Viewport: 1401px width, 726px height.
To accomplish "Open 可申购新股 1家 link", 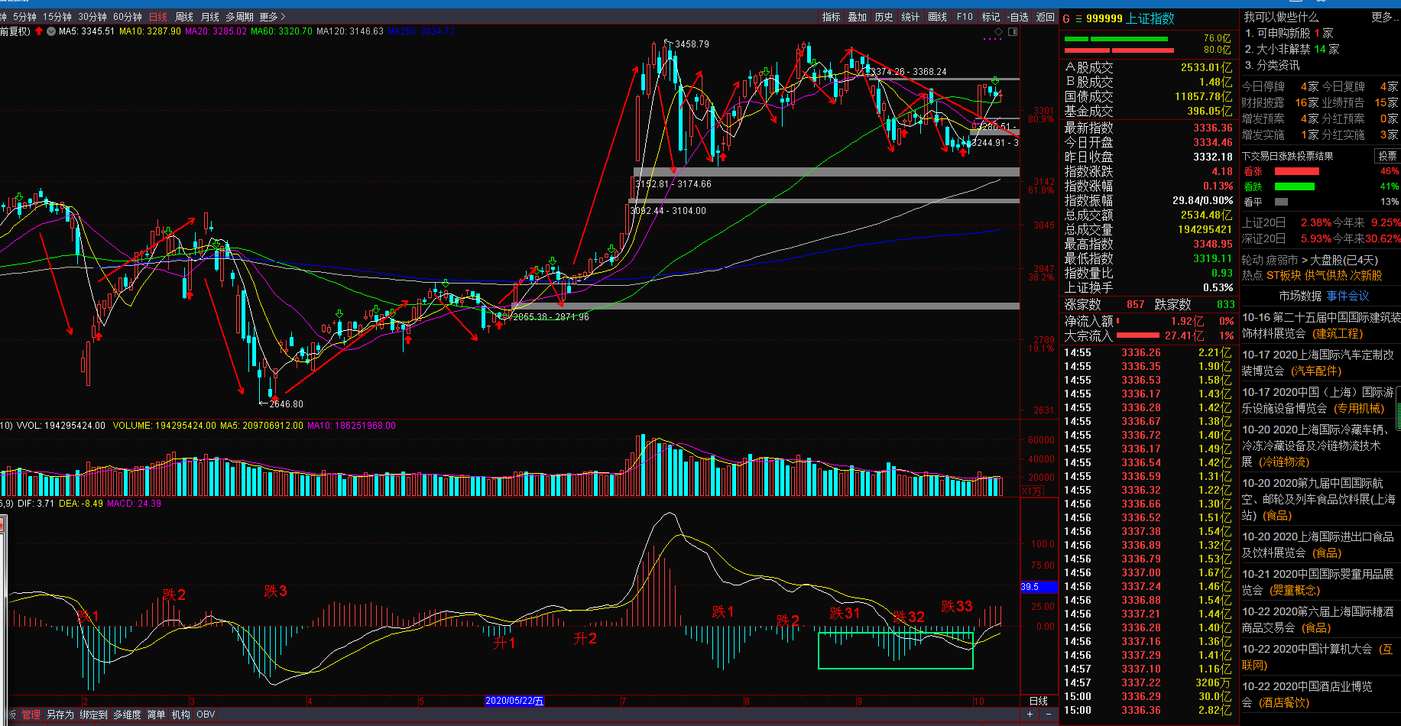I will [x=1295, y=33].
